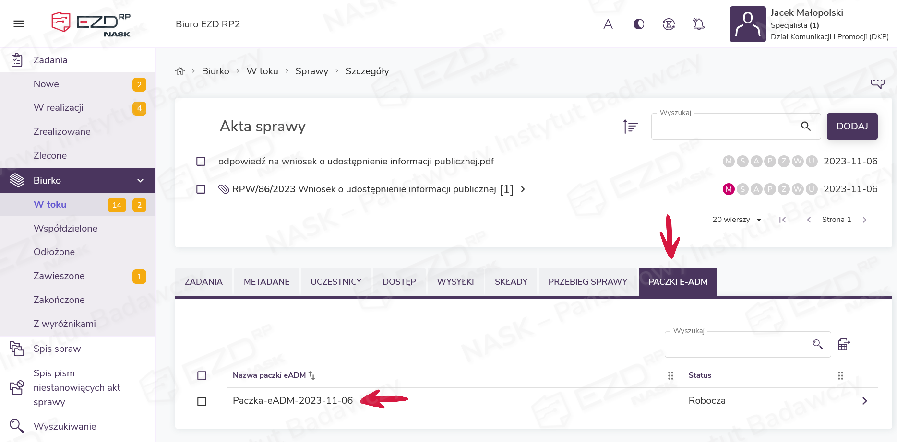Viewport: 897px width, 442px height.
Task: Click the magenta M marker on RPW/86/2023
Action: click(729, 189)
